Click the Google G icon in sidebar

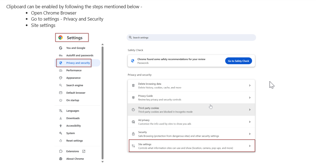[x=60, y=48]
